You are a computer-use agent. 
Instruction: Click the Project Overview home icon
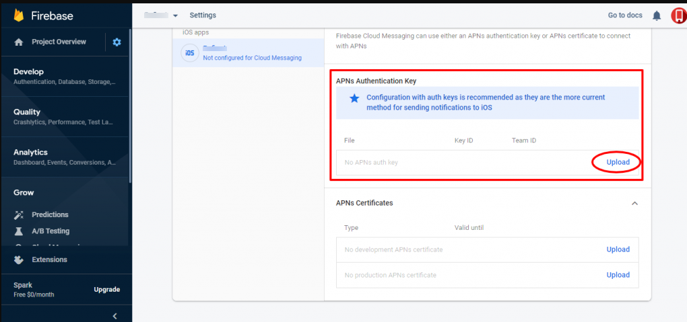(x=18, y=42)
